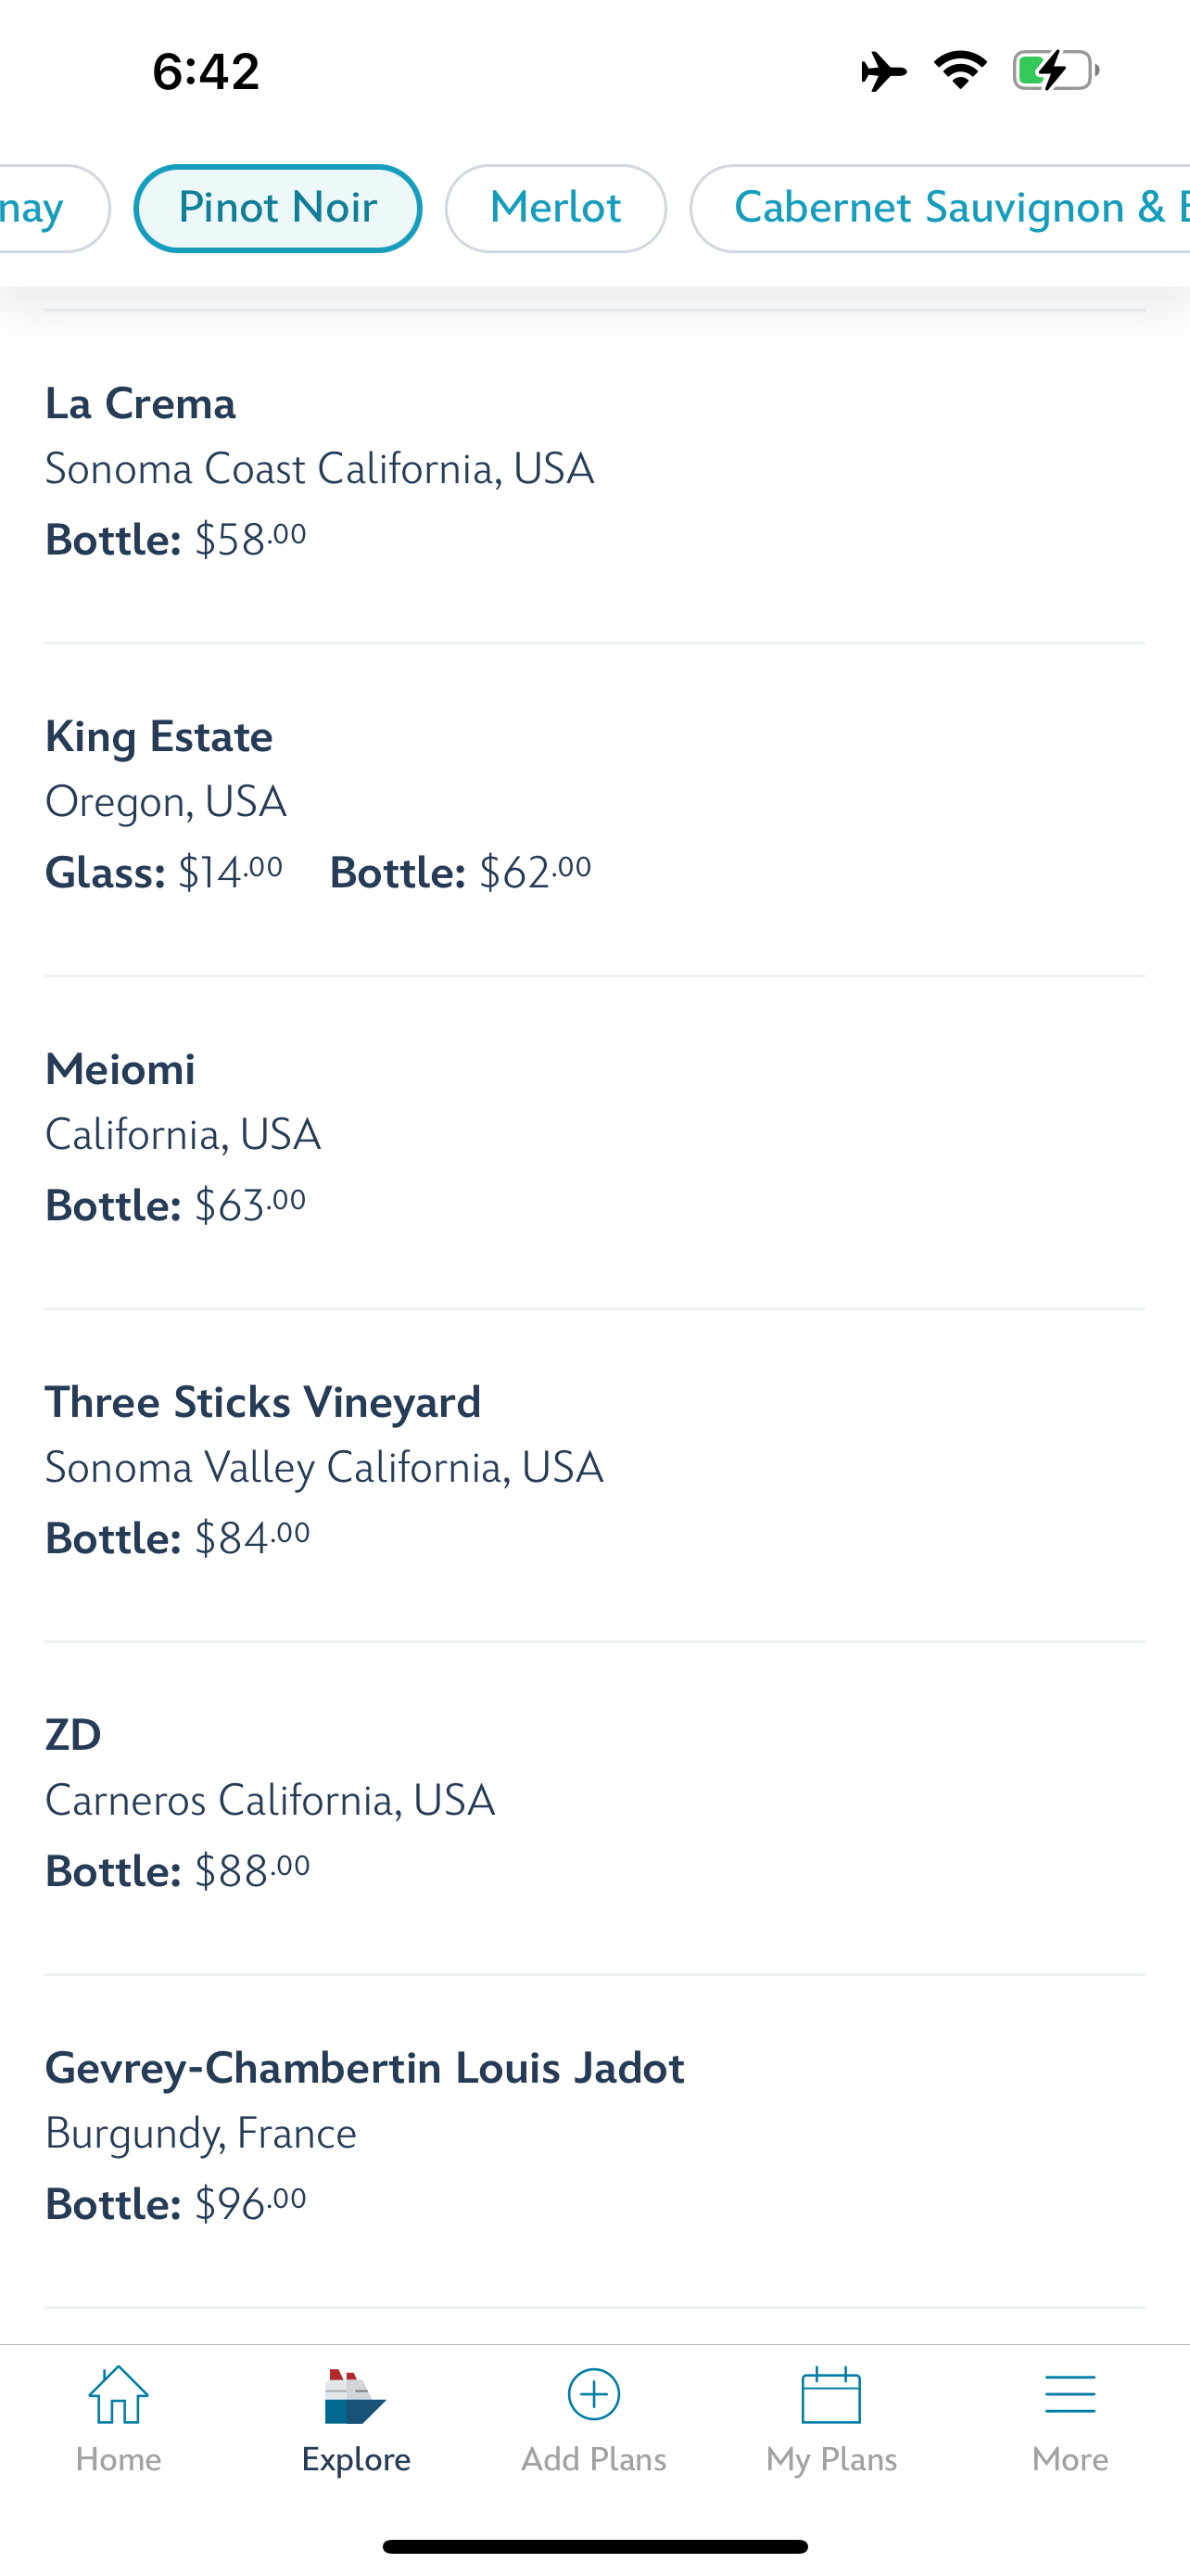The width and height of the screenshot is (1190, 2576).
Task: Tap the Add Plans plus icon
Action: pos(593,2395)
